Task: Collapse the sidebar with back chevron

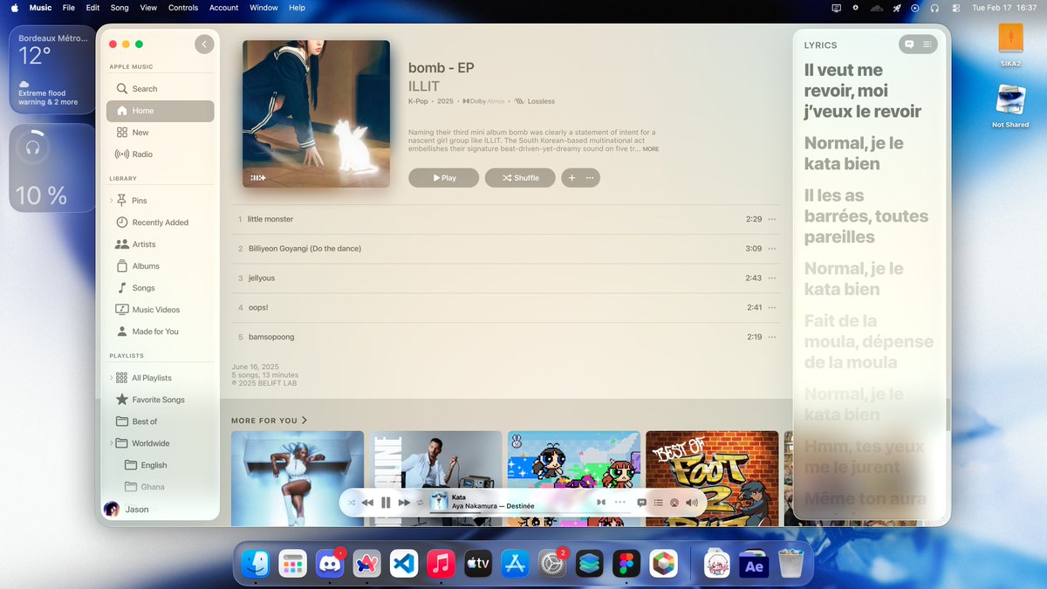Action: (x=204, y=44)
